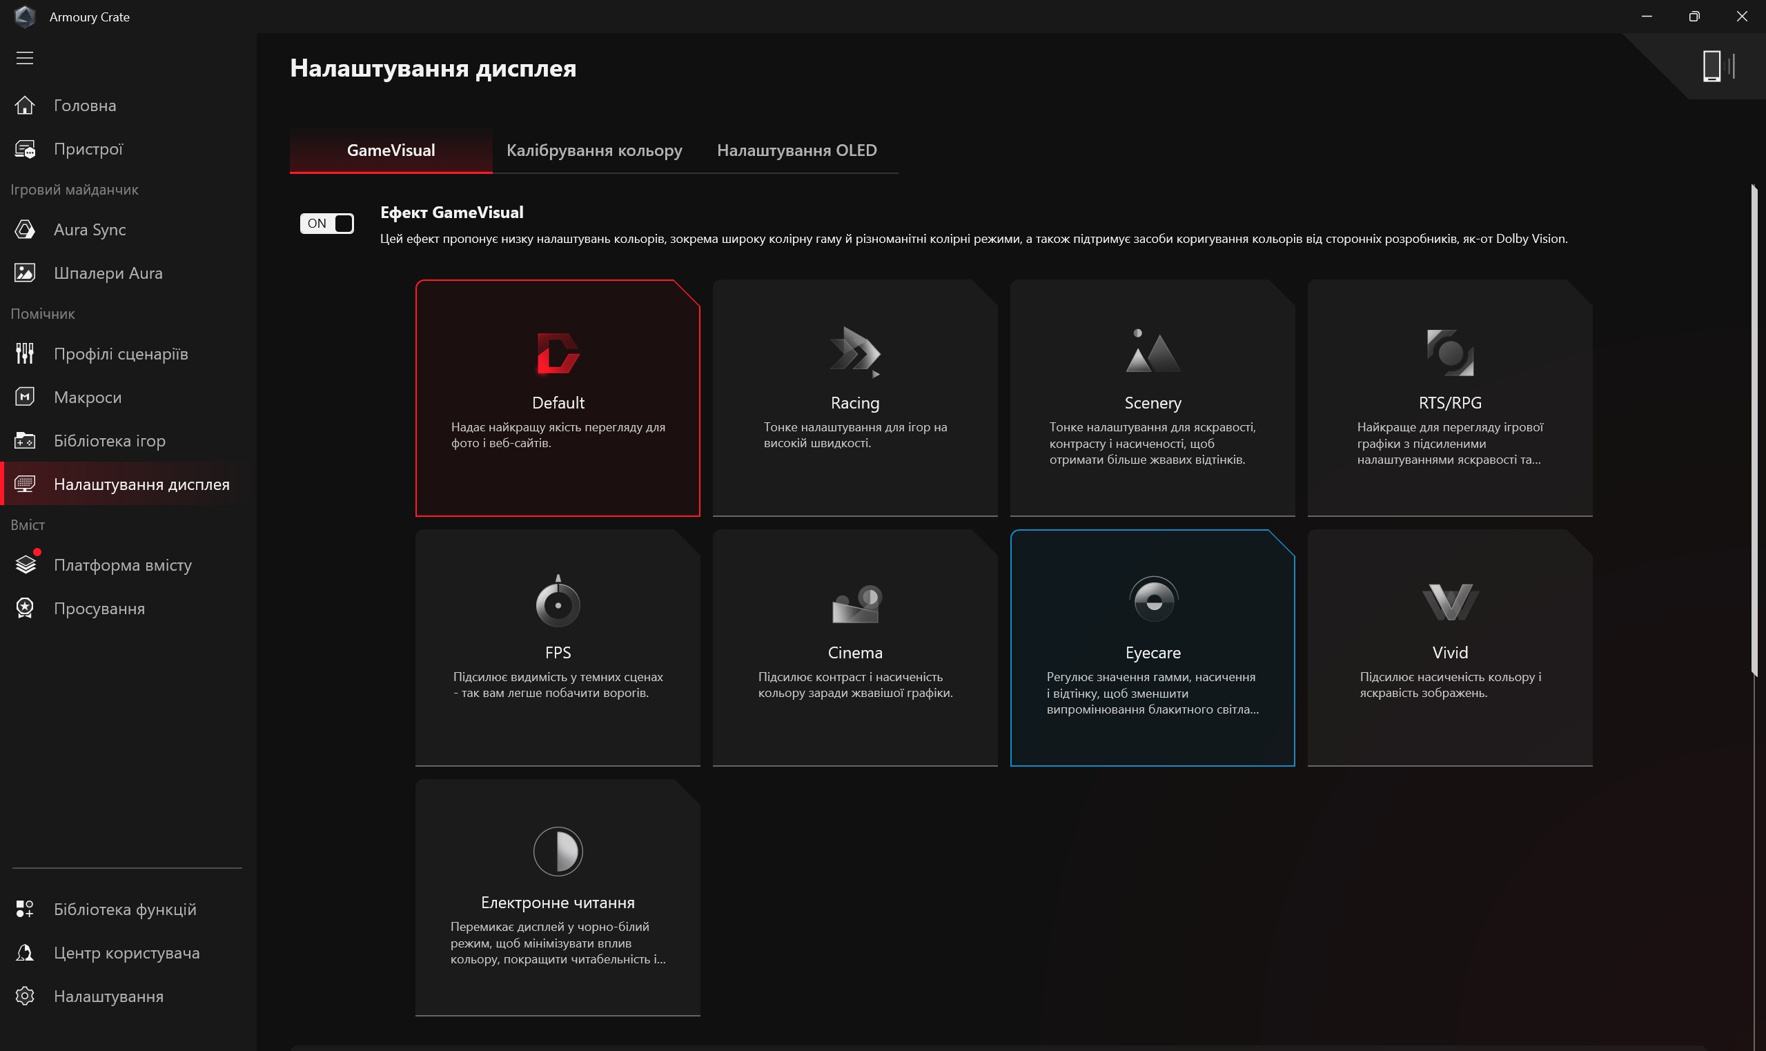Open the hamburger menu icon
1766x1051 pixels.
25,58
